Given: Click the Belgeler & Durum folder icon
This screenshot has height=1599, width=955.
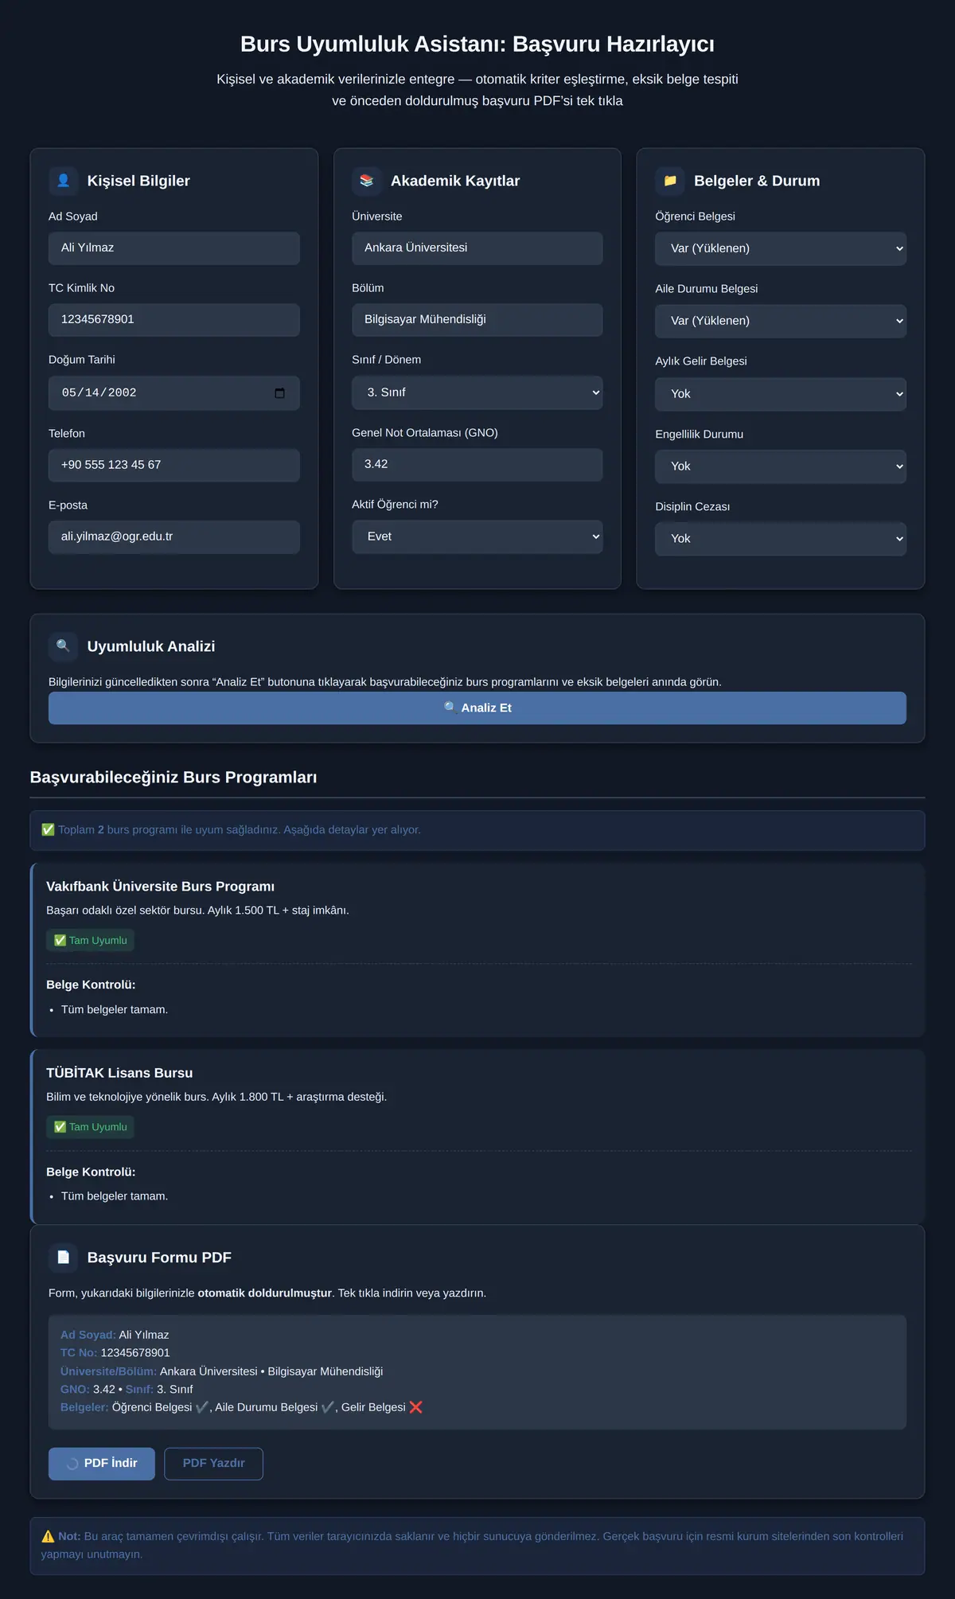Looking at the screenshot, I should [x=670, y=181].
